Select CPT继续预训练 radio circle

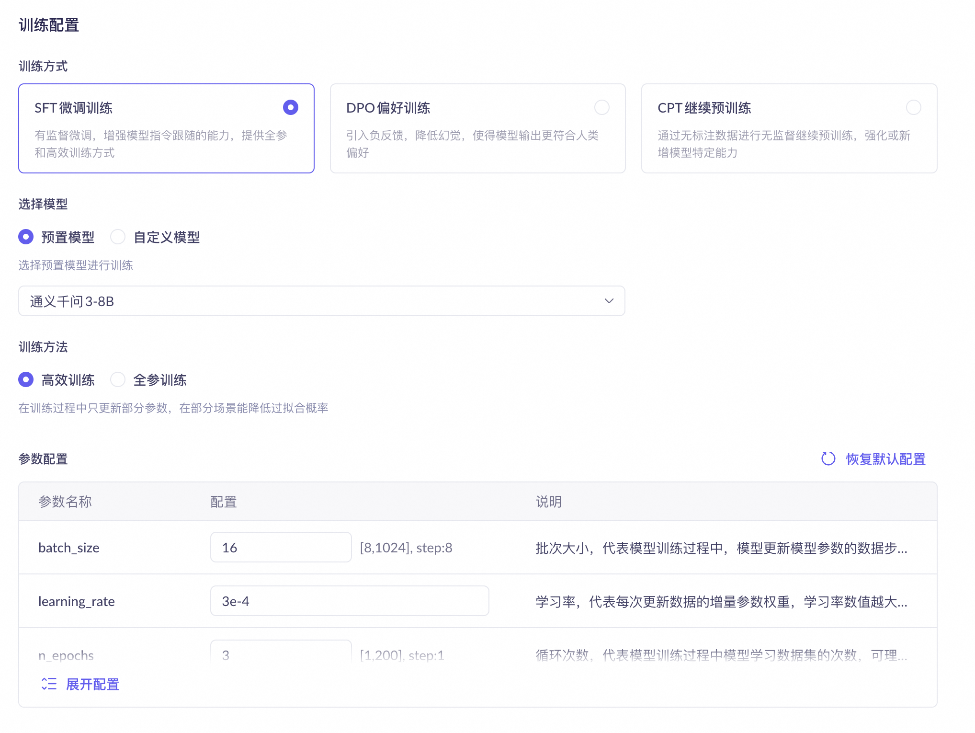pos(913,107)
